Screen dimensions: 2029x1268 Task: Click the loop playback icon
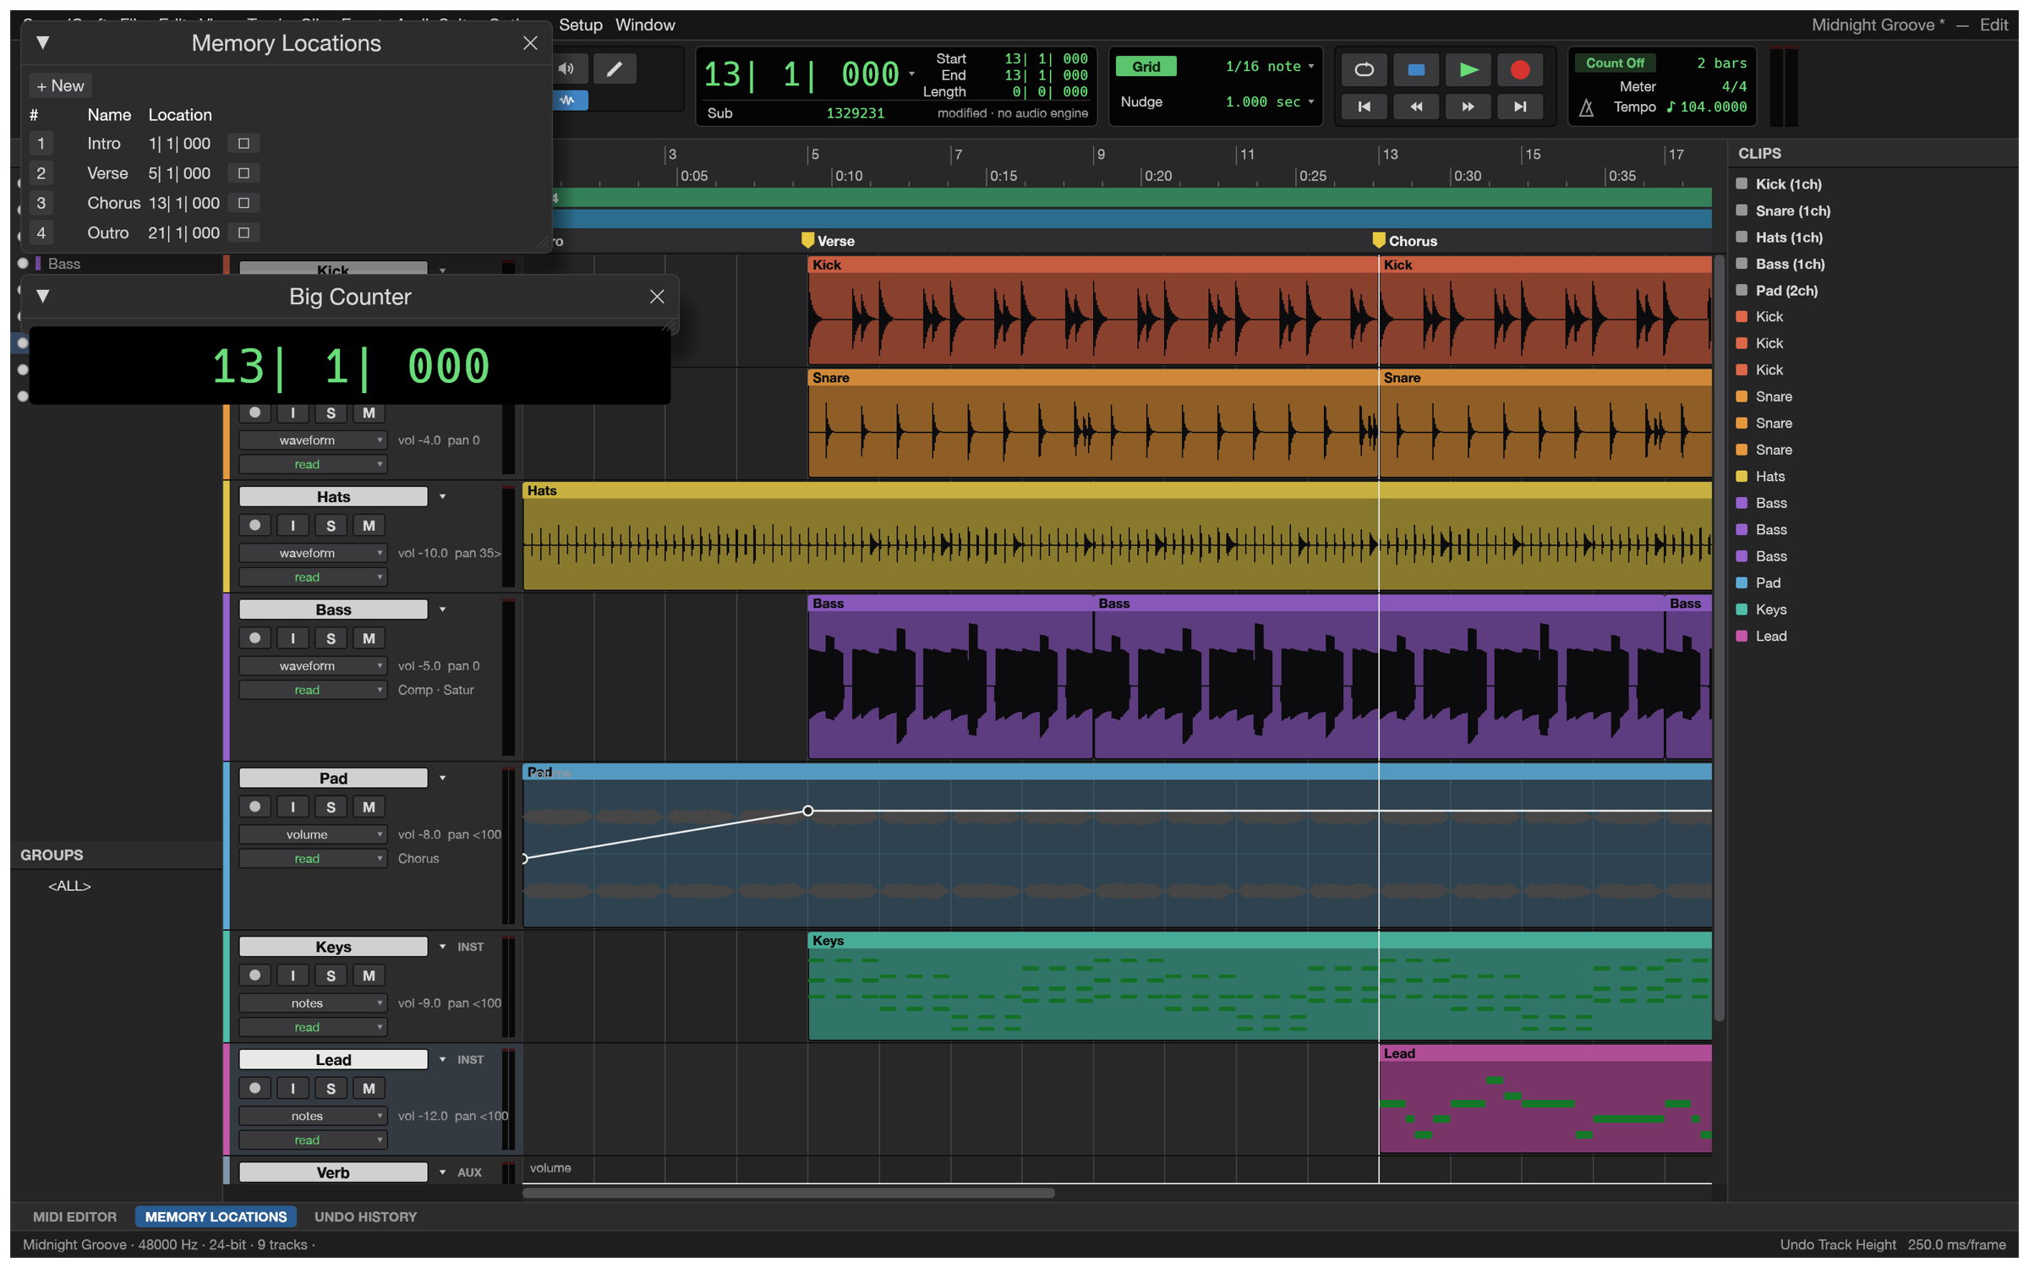(1364, 69)
